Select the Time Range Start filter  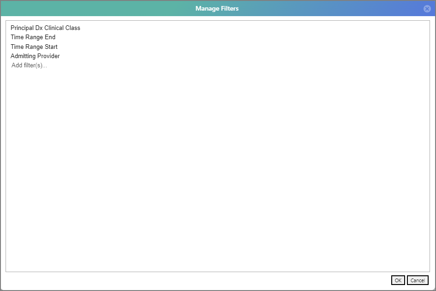[34, 47]
